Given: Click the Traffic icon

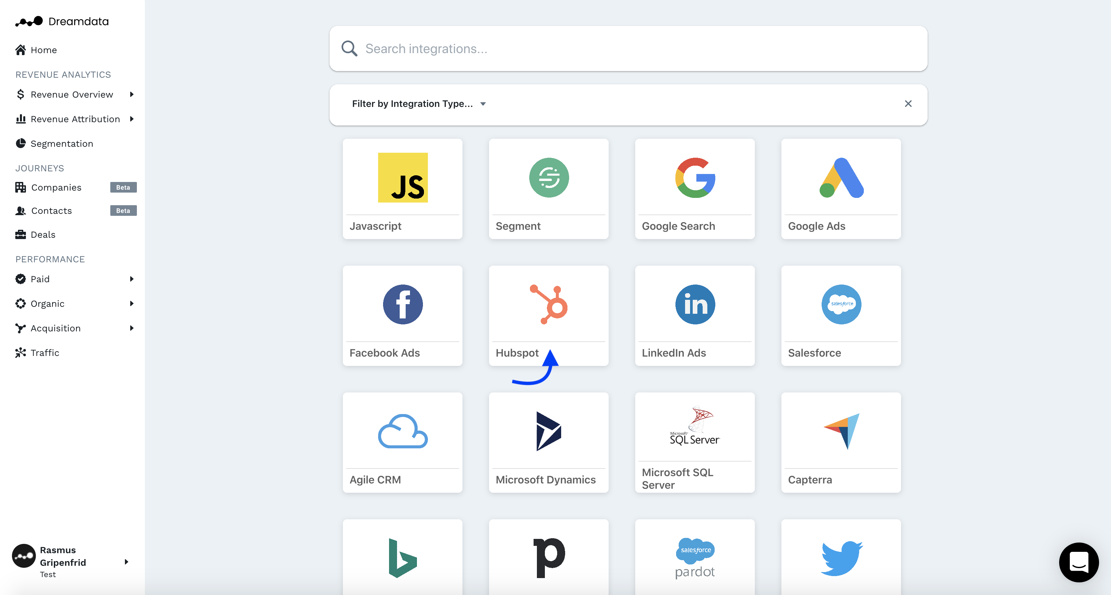Looking at the screenshot, I should pyautogui.click(x=20, y=353).
